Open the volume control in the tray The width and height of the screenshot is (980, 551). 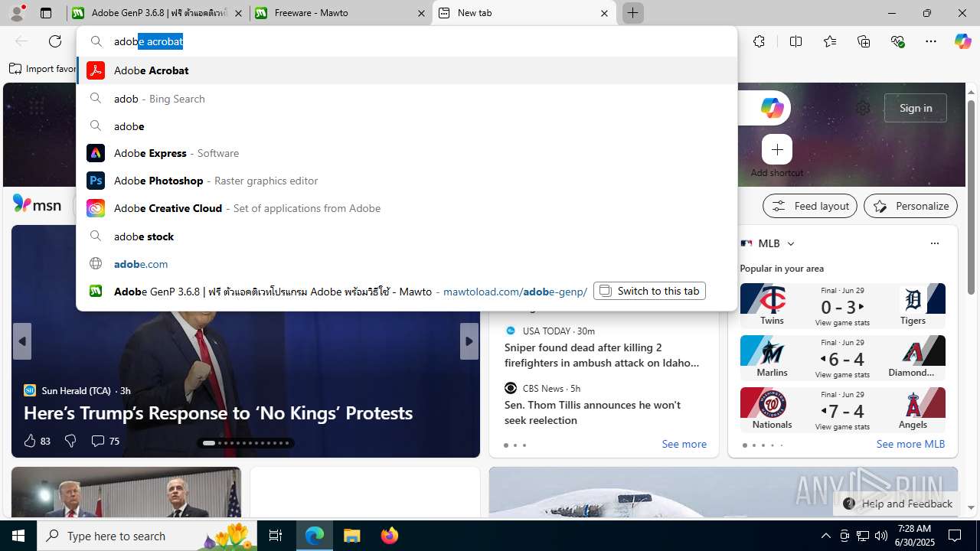point(880,536)
